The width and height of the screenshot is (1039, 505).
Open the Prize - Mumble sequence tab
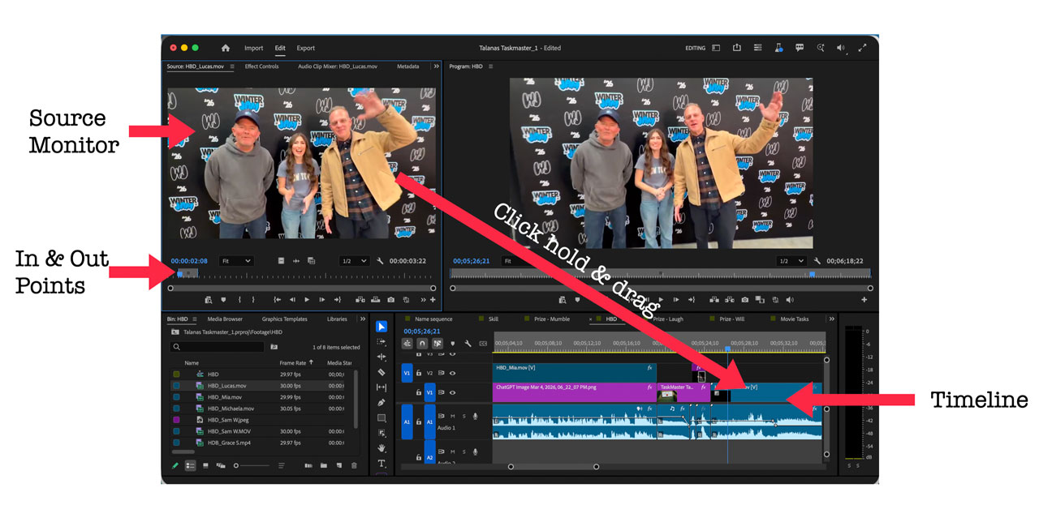pyautogui.click(x=552, y=319)
